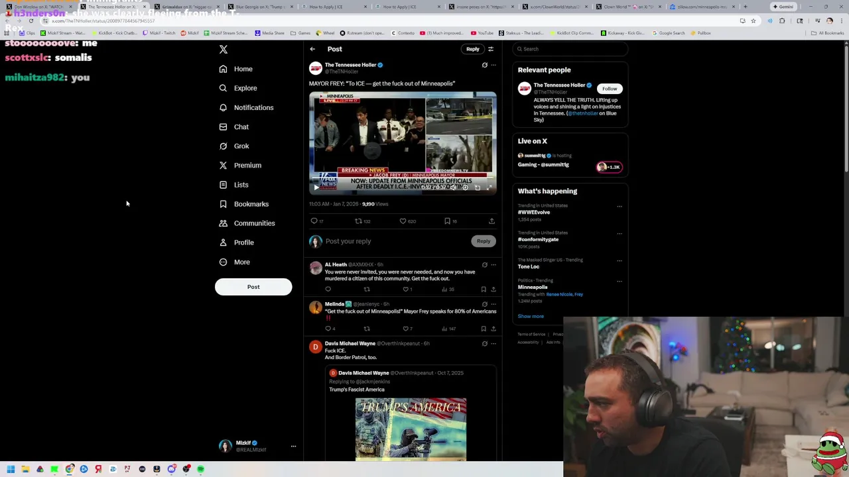
Task: Open more options on Melinda's reply
Action: point(493,304)
